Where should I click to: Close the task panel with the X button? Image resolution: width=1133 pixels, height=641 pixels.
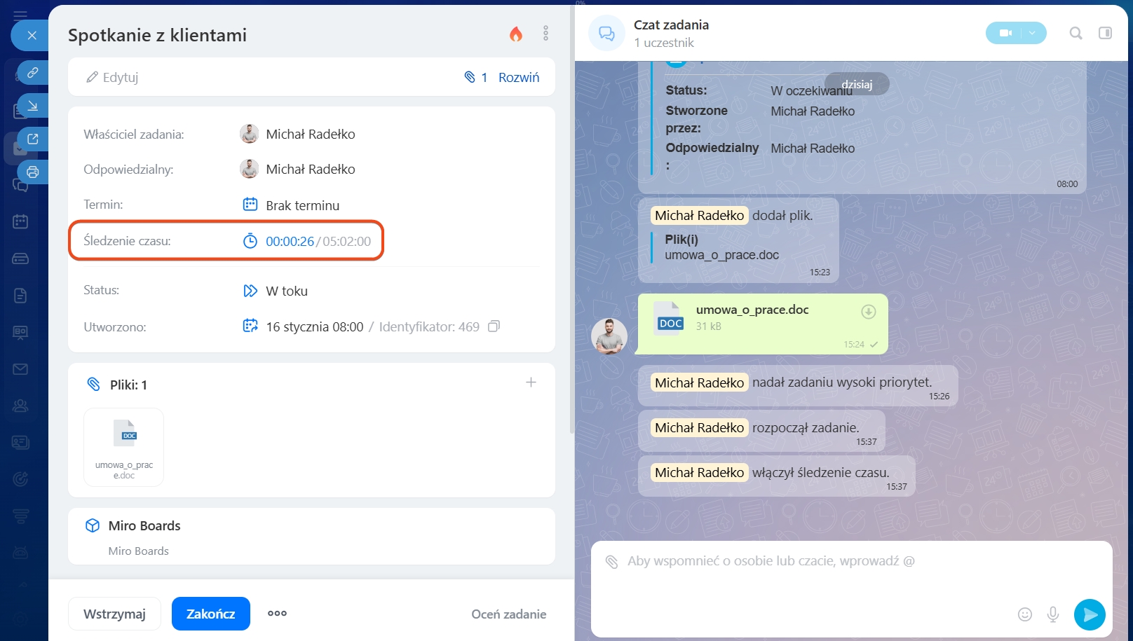pyautogui.click(x=32, y=35)
